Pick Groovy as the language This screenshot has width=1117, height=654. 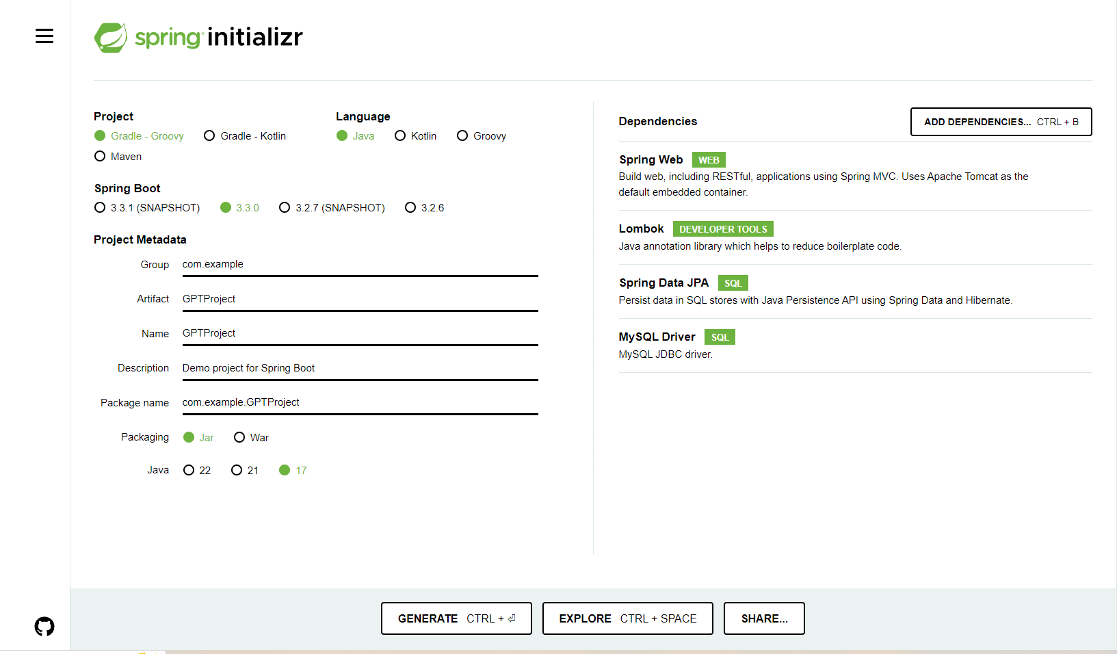point(482,136)
